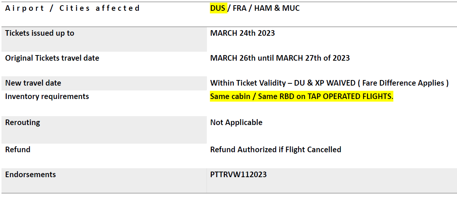Click the 'Not Applicable' value
457x198 pixels.
pos(236,122)
